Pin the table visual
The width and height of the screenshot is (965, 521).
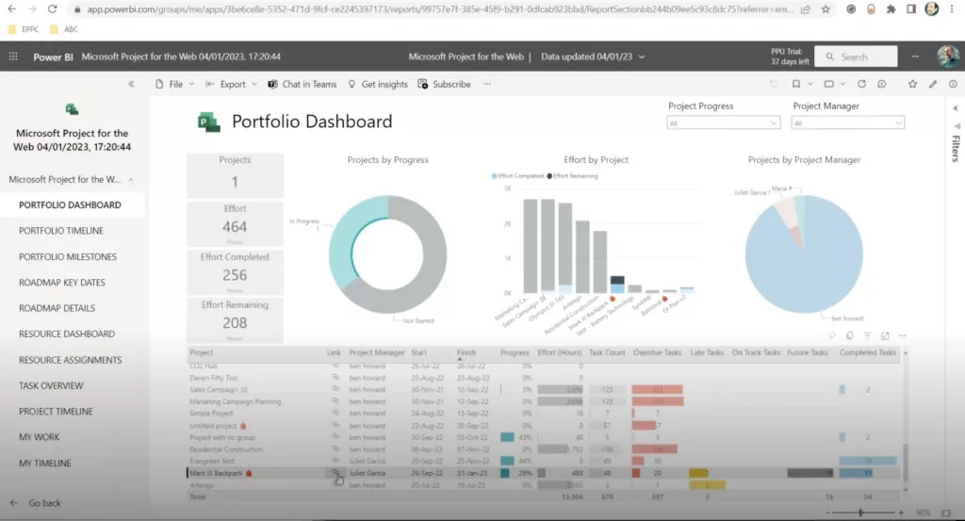click(832, 335)
